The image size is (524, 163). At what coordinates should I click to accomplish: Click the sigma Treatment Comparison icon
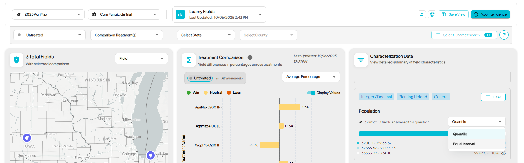189,60
